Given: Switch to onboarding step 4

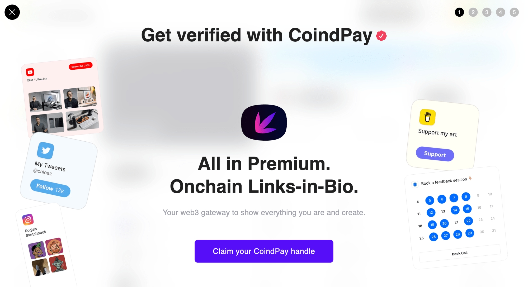Looking at the screenshot, I should [x=500, y=12].
